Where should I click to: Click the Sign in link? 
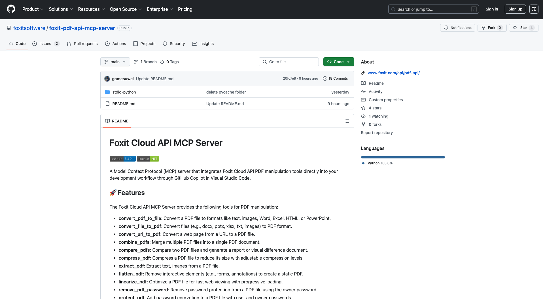click(492, 9)
